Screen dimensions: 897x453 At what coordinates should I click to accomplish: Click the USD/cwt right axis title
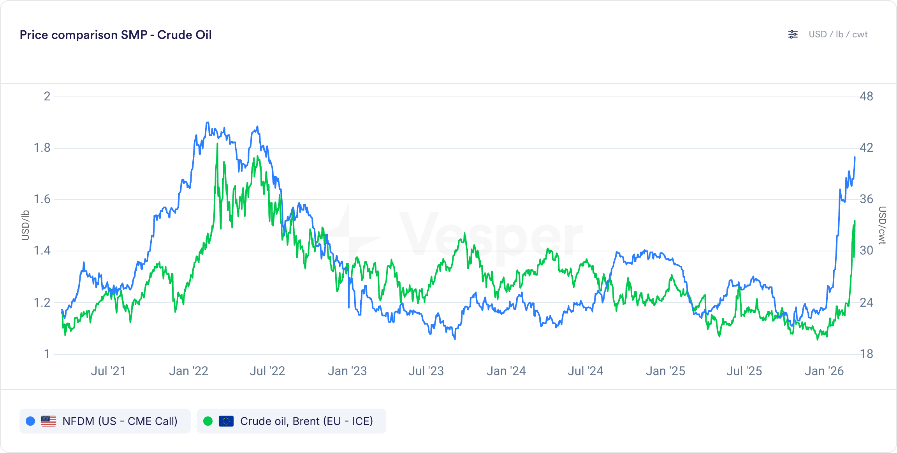pos(882,225)
